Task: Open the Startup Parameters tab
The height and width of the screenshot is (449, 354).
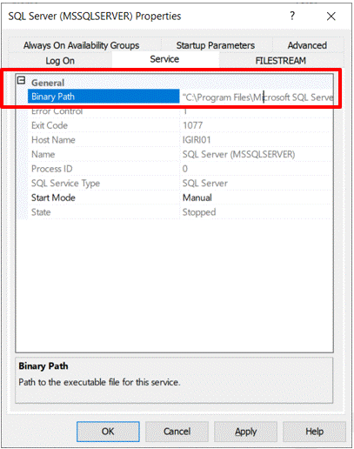Action: tap(216, 45)
